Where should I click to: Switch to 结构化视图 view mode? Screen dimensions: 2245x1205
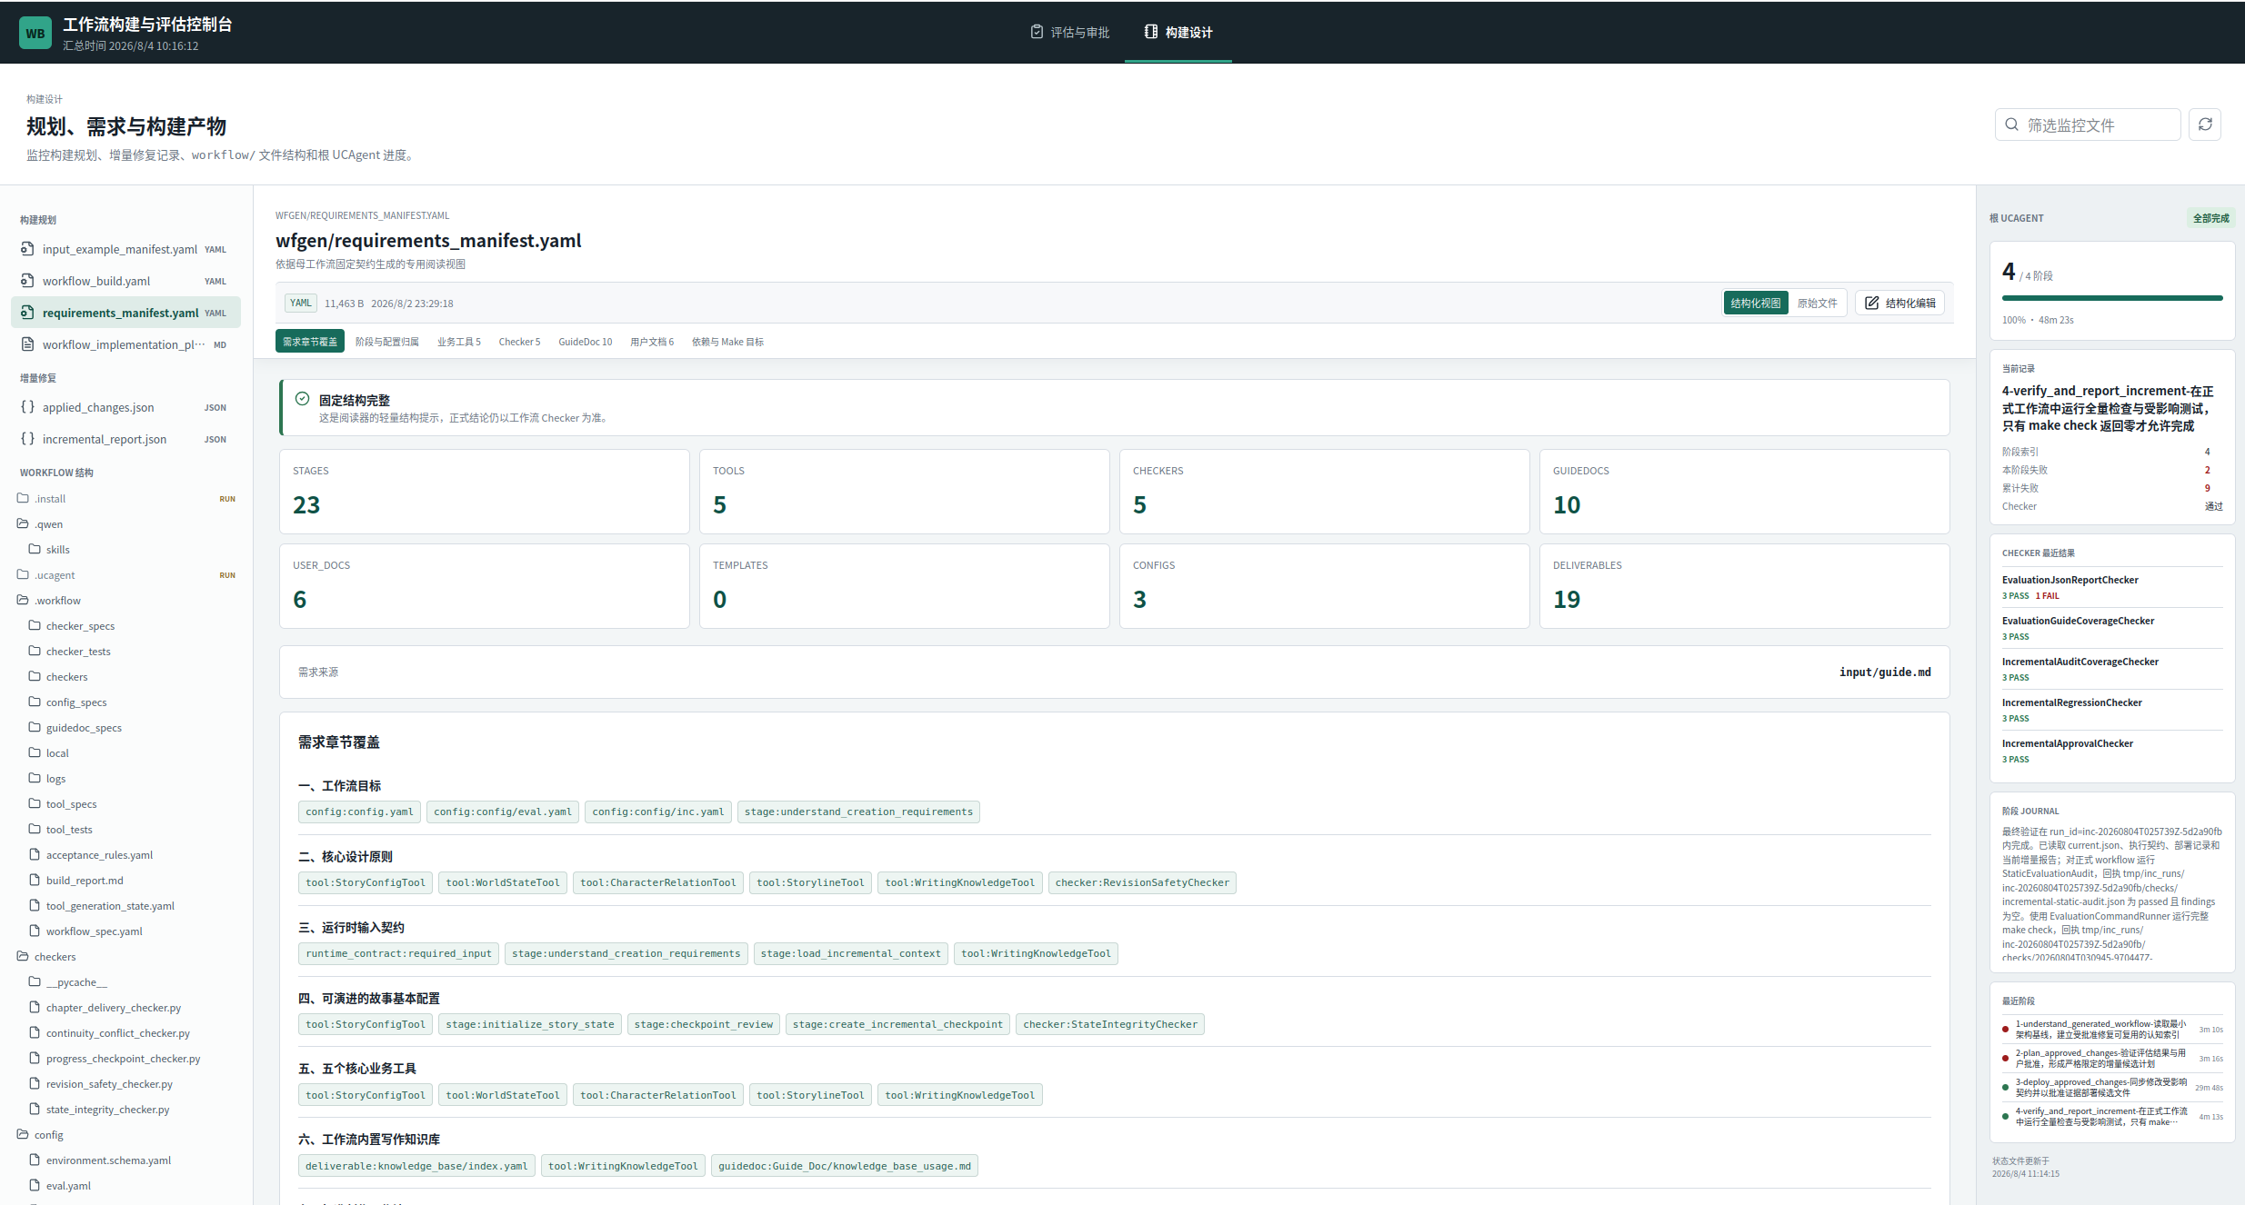[1755, 303]
